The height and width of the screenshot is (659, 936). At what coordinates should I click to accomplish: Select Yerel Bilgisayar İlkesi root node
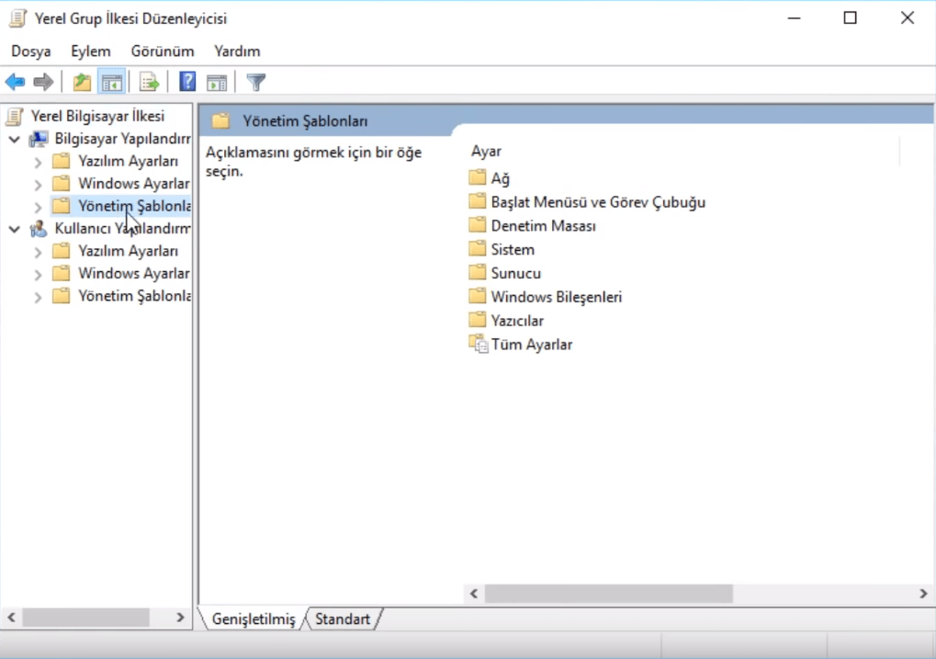pyautogui.click(x=98, y=116)
